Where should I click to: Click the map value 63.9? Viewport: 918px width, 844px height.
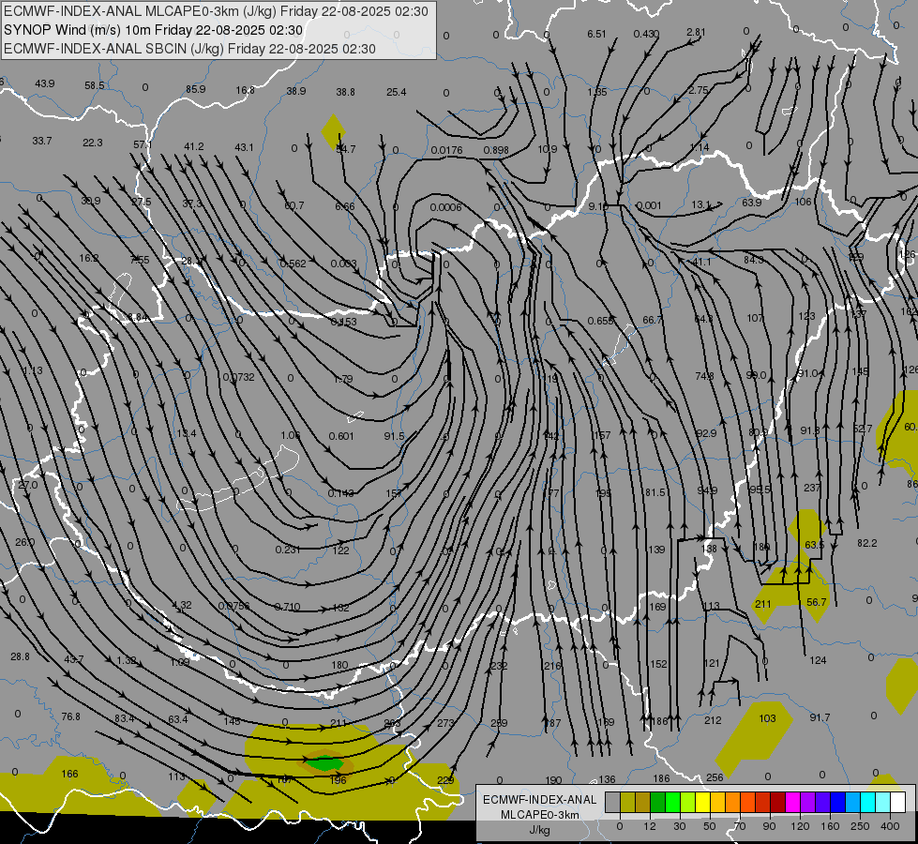coord(752,203)
